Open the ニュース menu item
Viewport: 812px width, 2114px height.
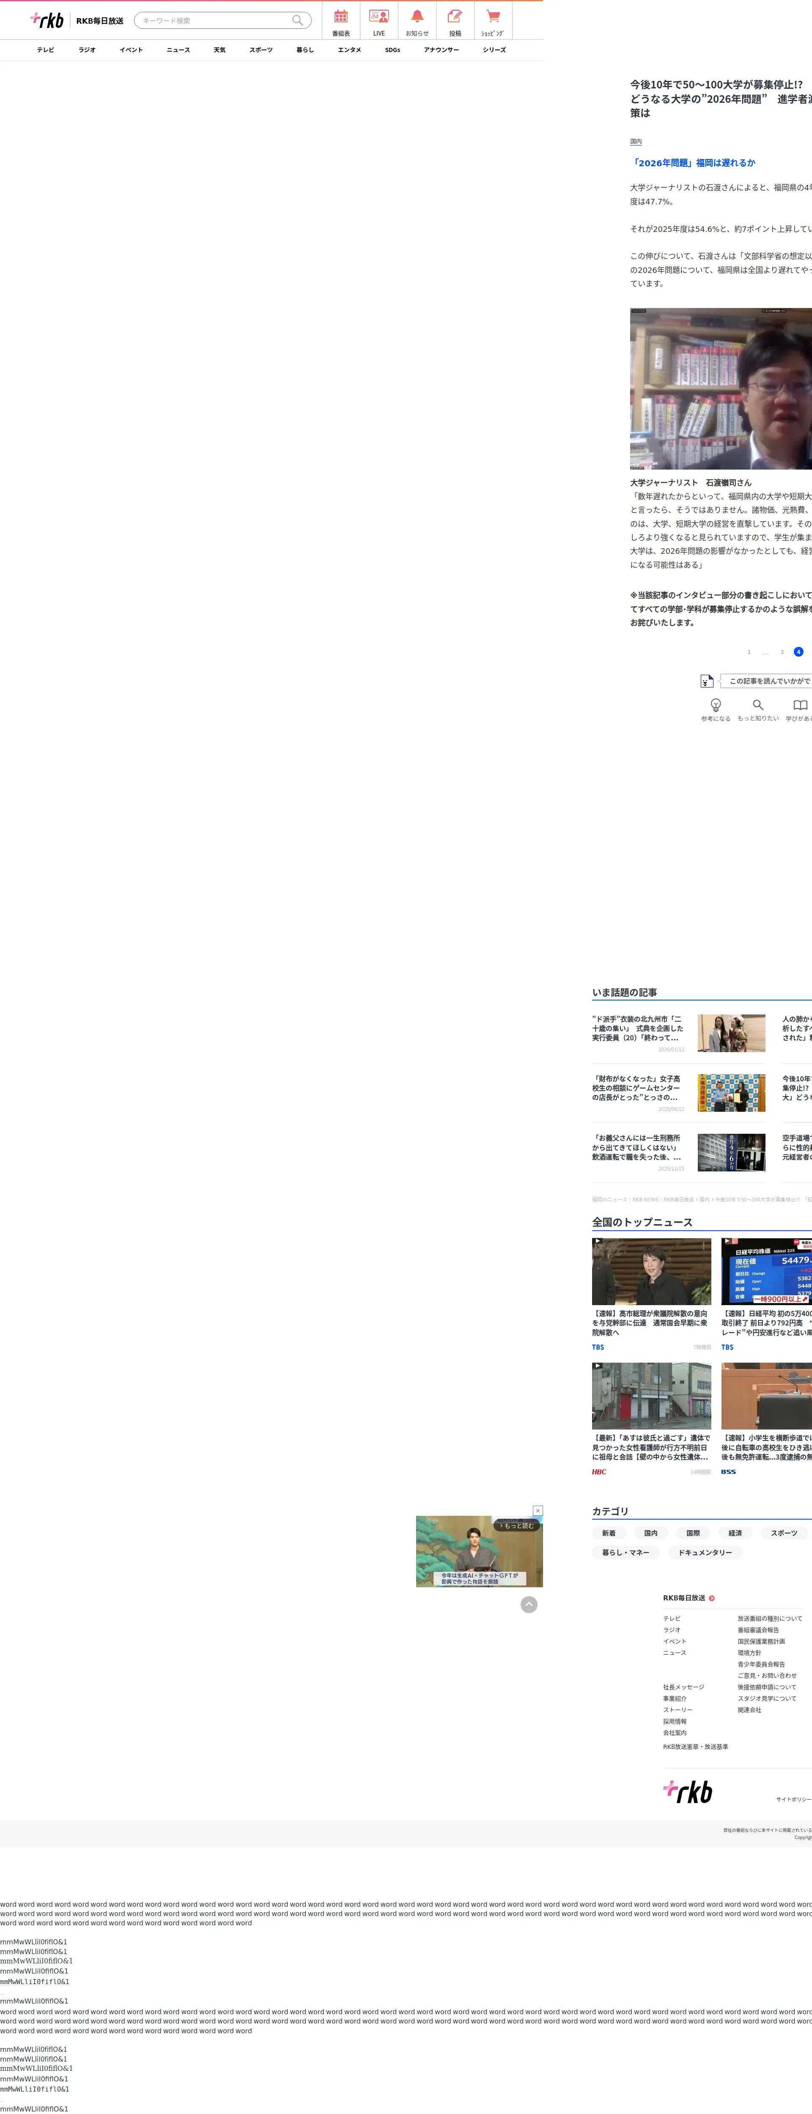178,50
